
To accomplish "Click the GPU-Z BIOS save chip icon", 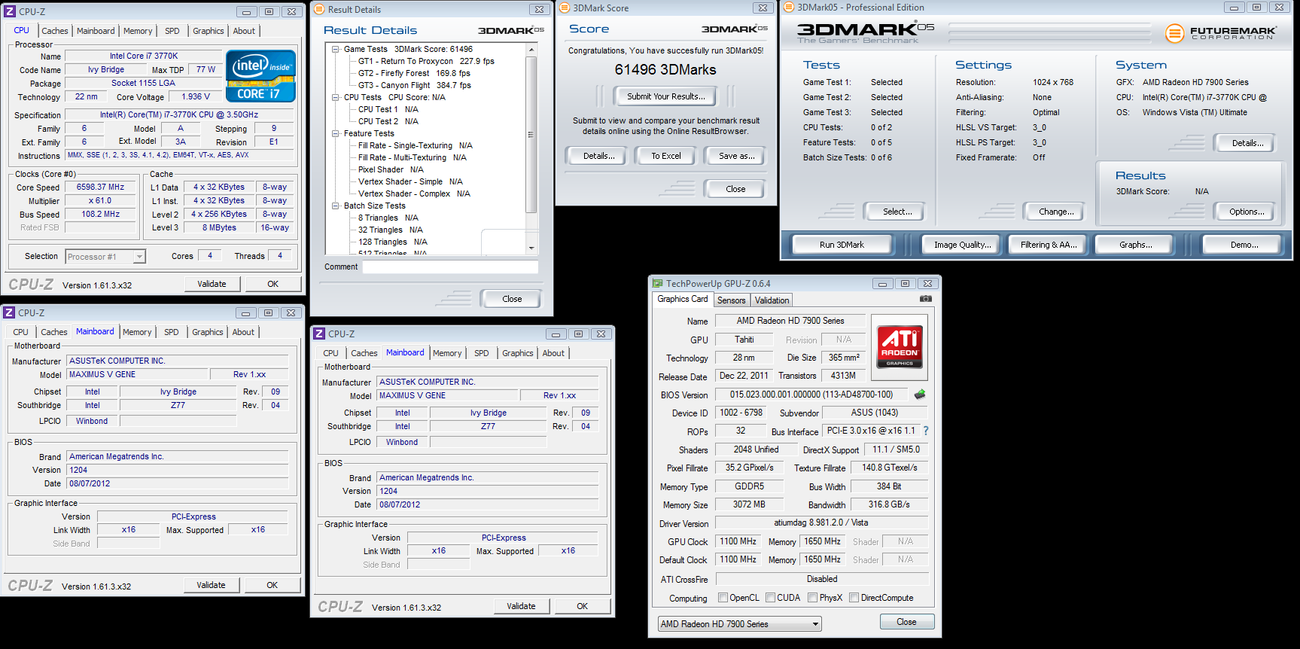I will [x=920, y=395].
